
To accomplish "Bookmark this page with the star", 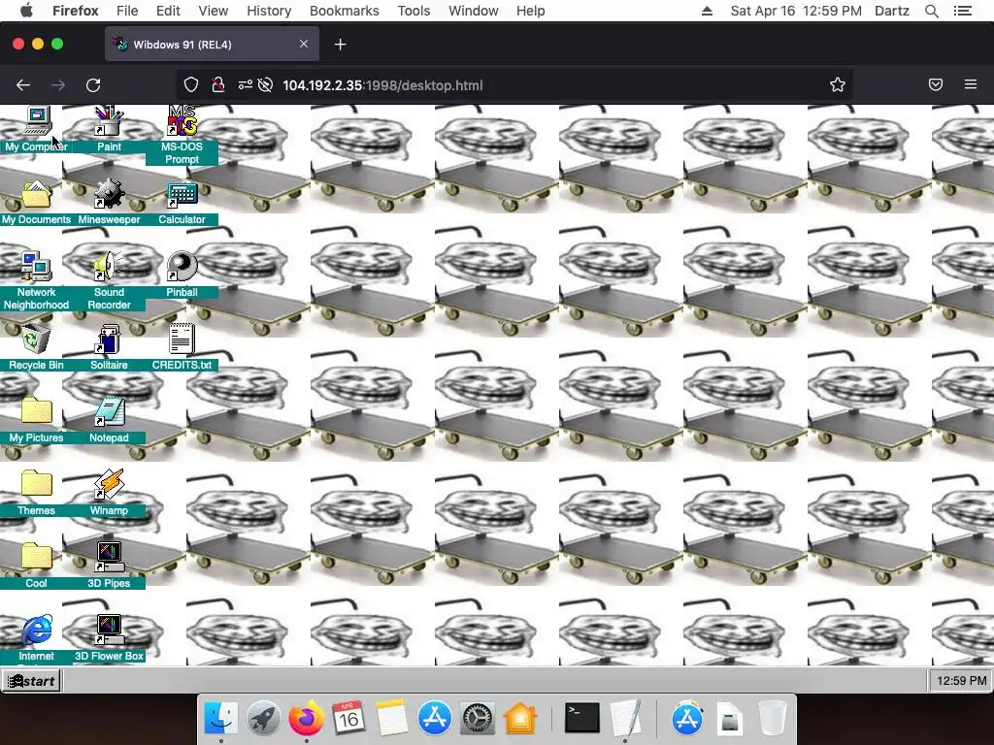I will (838, 85).
